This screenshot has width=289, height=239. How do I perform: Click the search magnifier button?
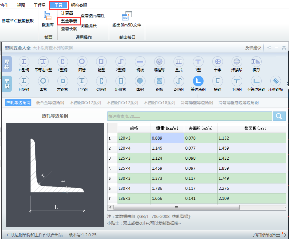(x=279, y=116)
